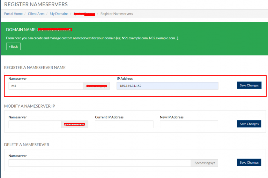The image size is (268, 178).
Task: Save Changes for Modify a Nameserver IP
Action: tap(249, 124)
